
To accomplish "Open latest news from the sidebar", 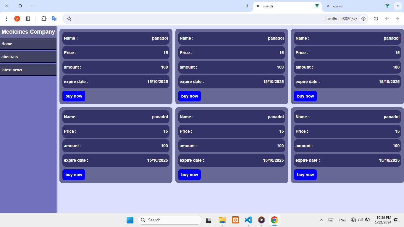I will coord(28,70).
